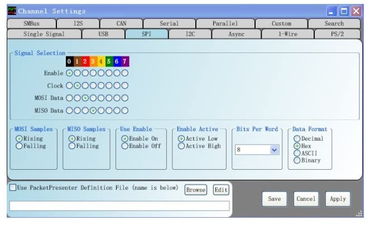Click the Browse button
The image size is (370, 225).
coord(196,190)
